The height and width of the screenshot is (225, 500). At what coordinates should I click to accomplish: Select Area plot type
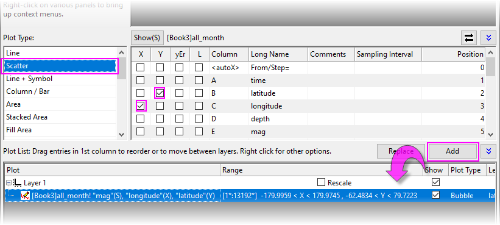(x=60, y=104)
